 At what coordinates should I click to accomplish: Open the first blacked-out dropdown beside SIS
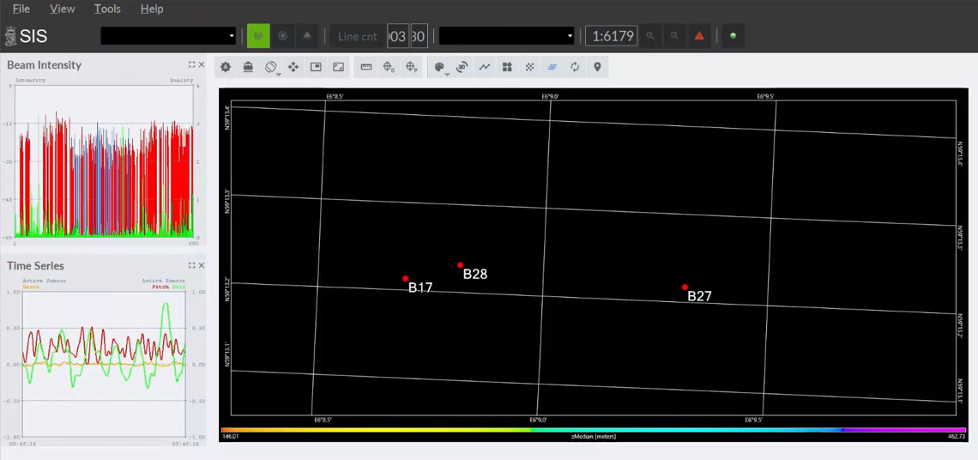[168, 36]
